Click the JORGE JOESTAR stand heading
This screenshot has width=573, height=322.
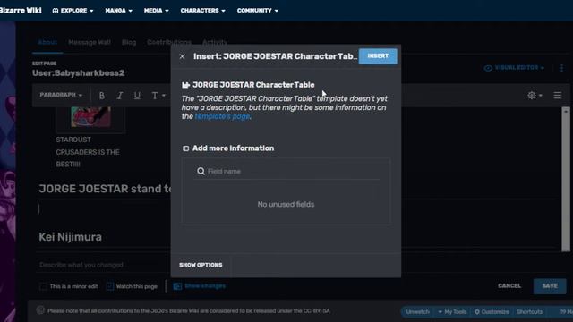point(105,189)
